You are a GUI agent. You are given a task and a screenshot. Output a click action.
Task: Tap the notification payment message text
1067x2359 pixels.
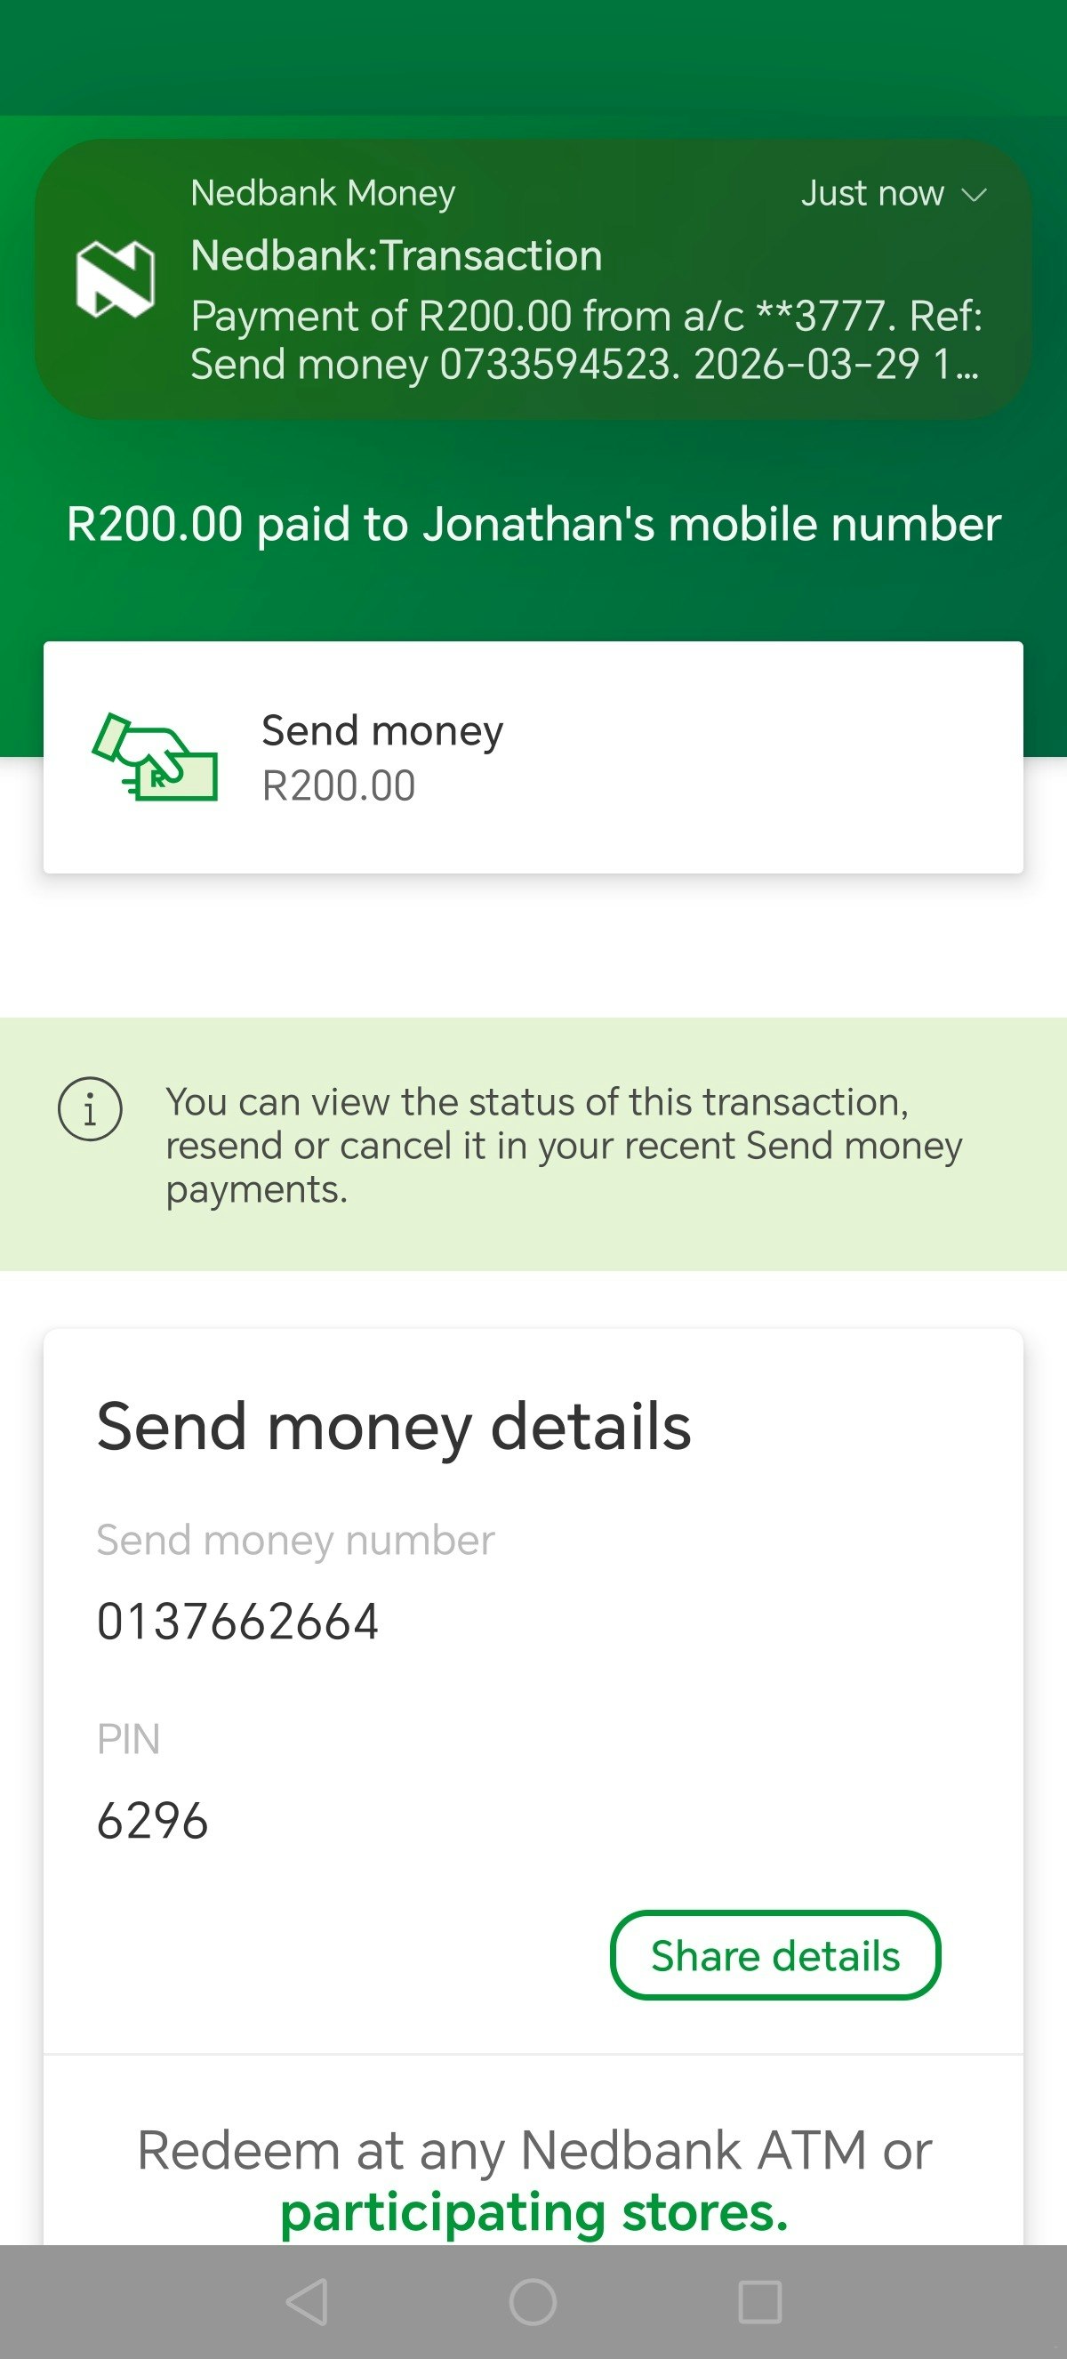coord(586,340)
